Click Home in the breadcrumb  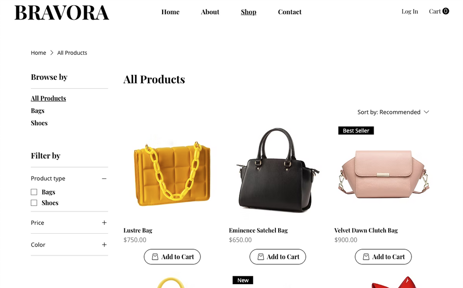[38, 53]
